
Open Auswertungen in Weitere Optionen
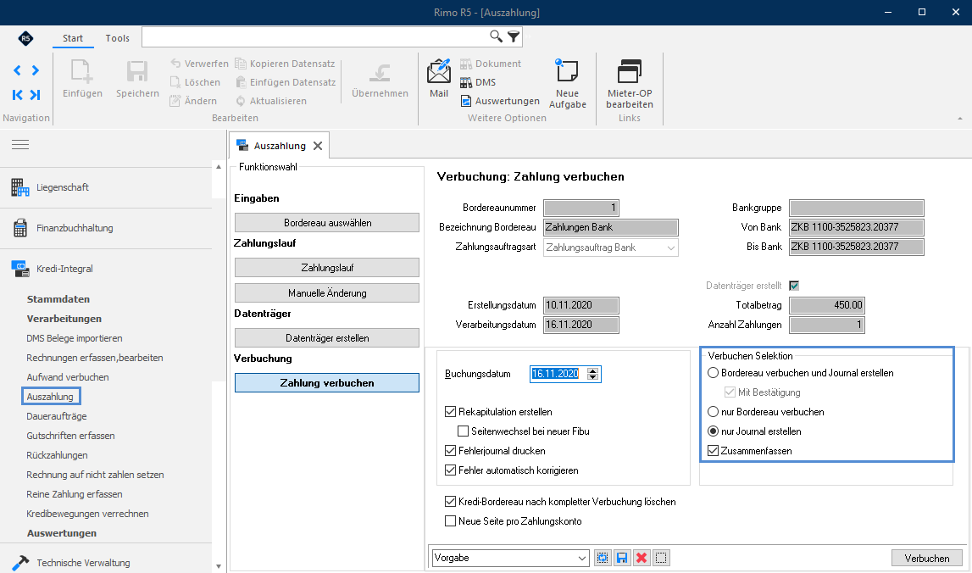pyautogui.click(x=500, y=101)
